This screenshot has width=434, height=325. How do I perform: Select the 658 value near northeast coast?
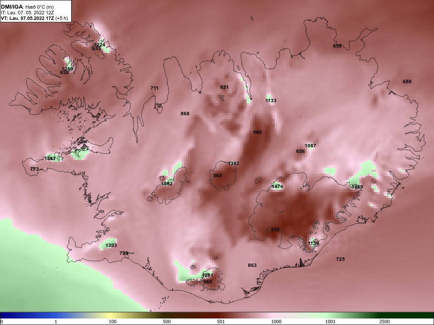coord(337,46)
